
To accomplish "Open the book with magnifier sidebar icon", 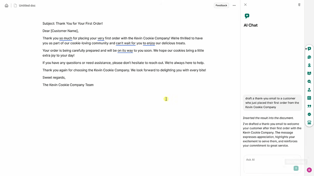I will click(x=309, y=73).
